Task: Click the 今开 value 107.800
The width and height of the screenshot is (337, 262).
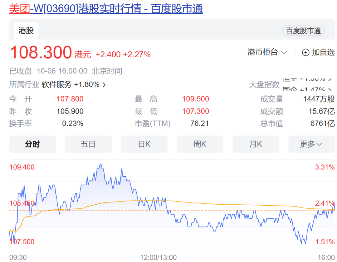Action: point(70,99)
